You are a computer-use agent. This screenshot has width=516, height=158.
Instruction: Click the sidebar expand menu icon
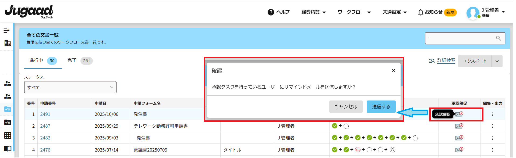pos(6,31)
